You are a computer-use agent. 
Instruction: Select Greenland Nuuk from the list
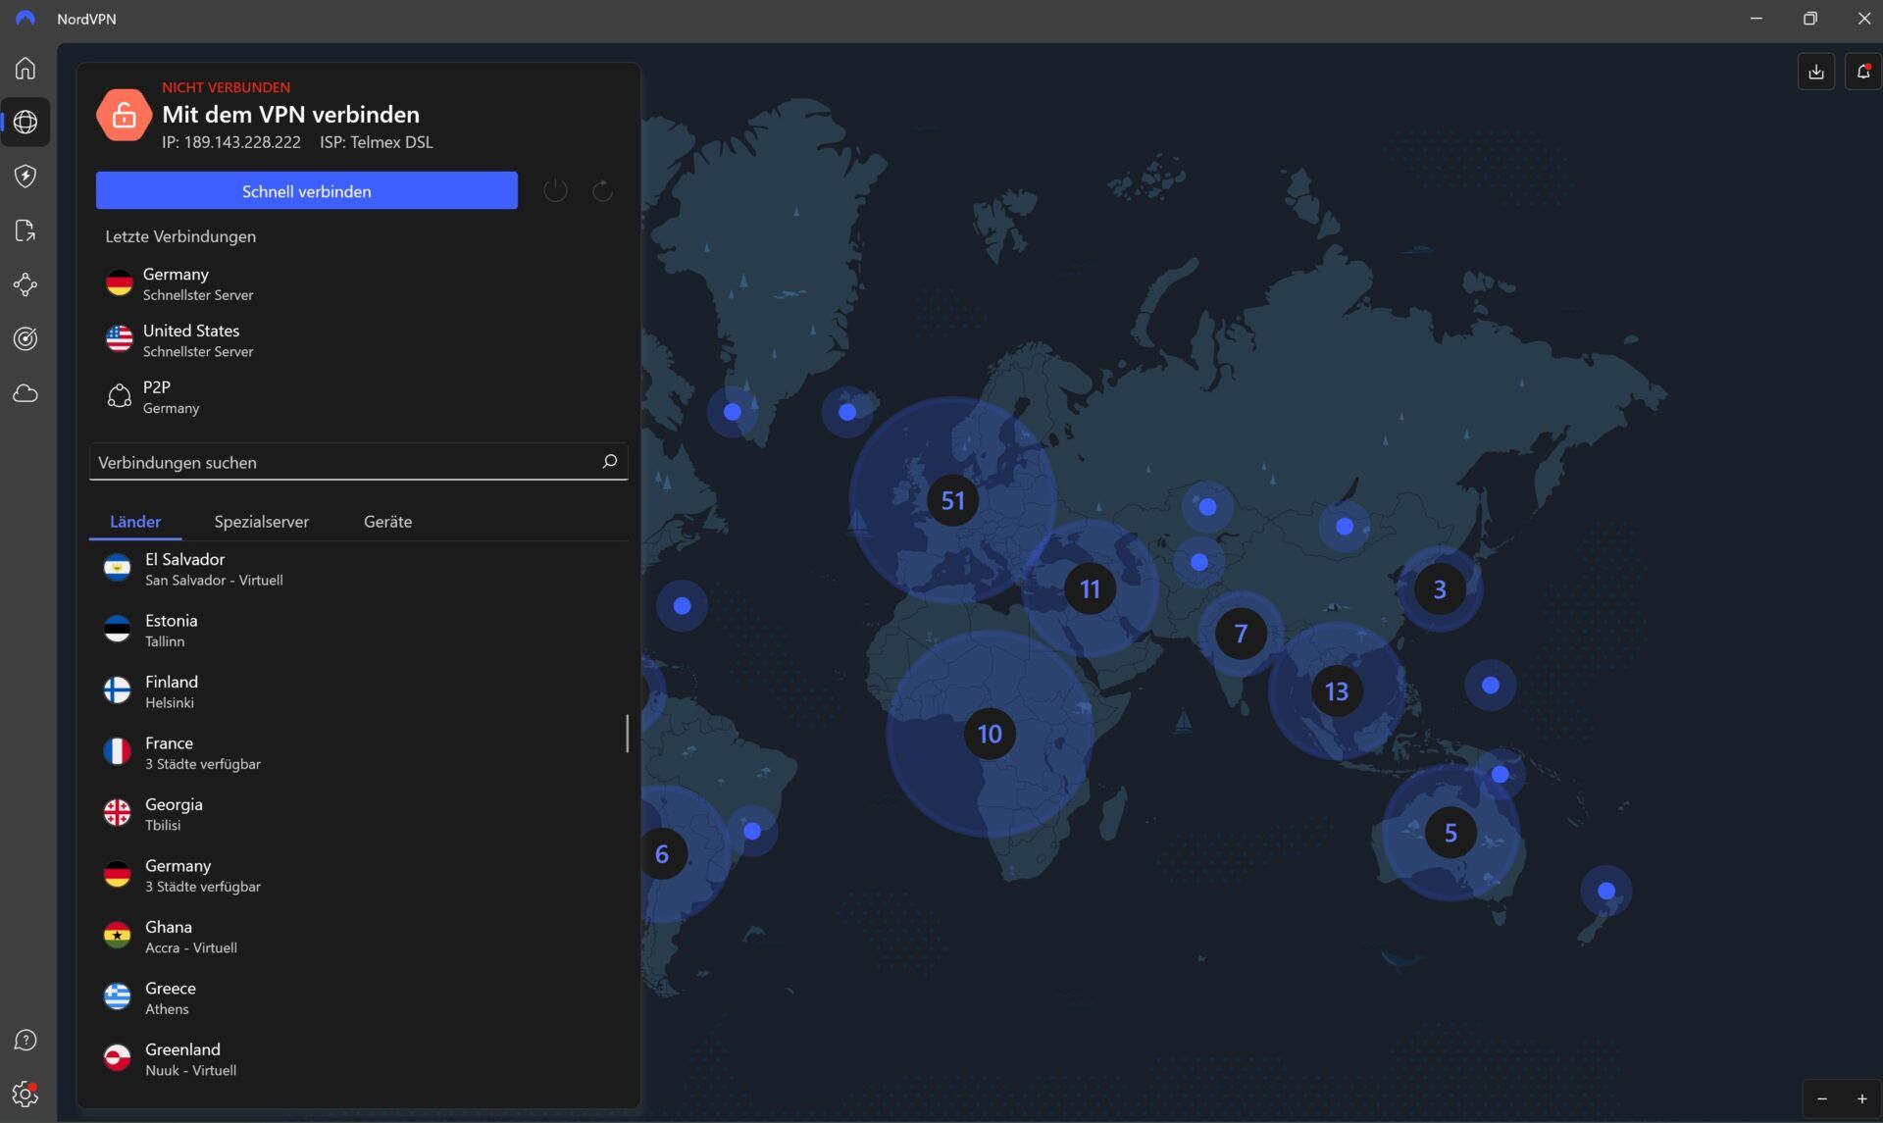tap(358, 1059)
